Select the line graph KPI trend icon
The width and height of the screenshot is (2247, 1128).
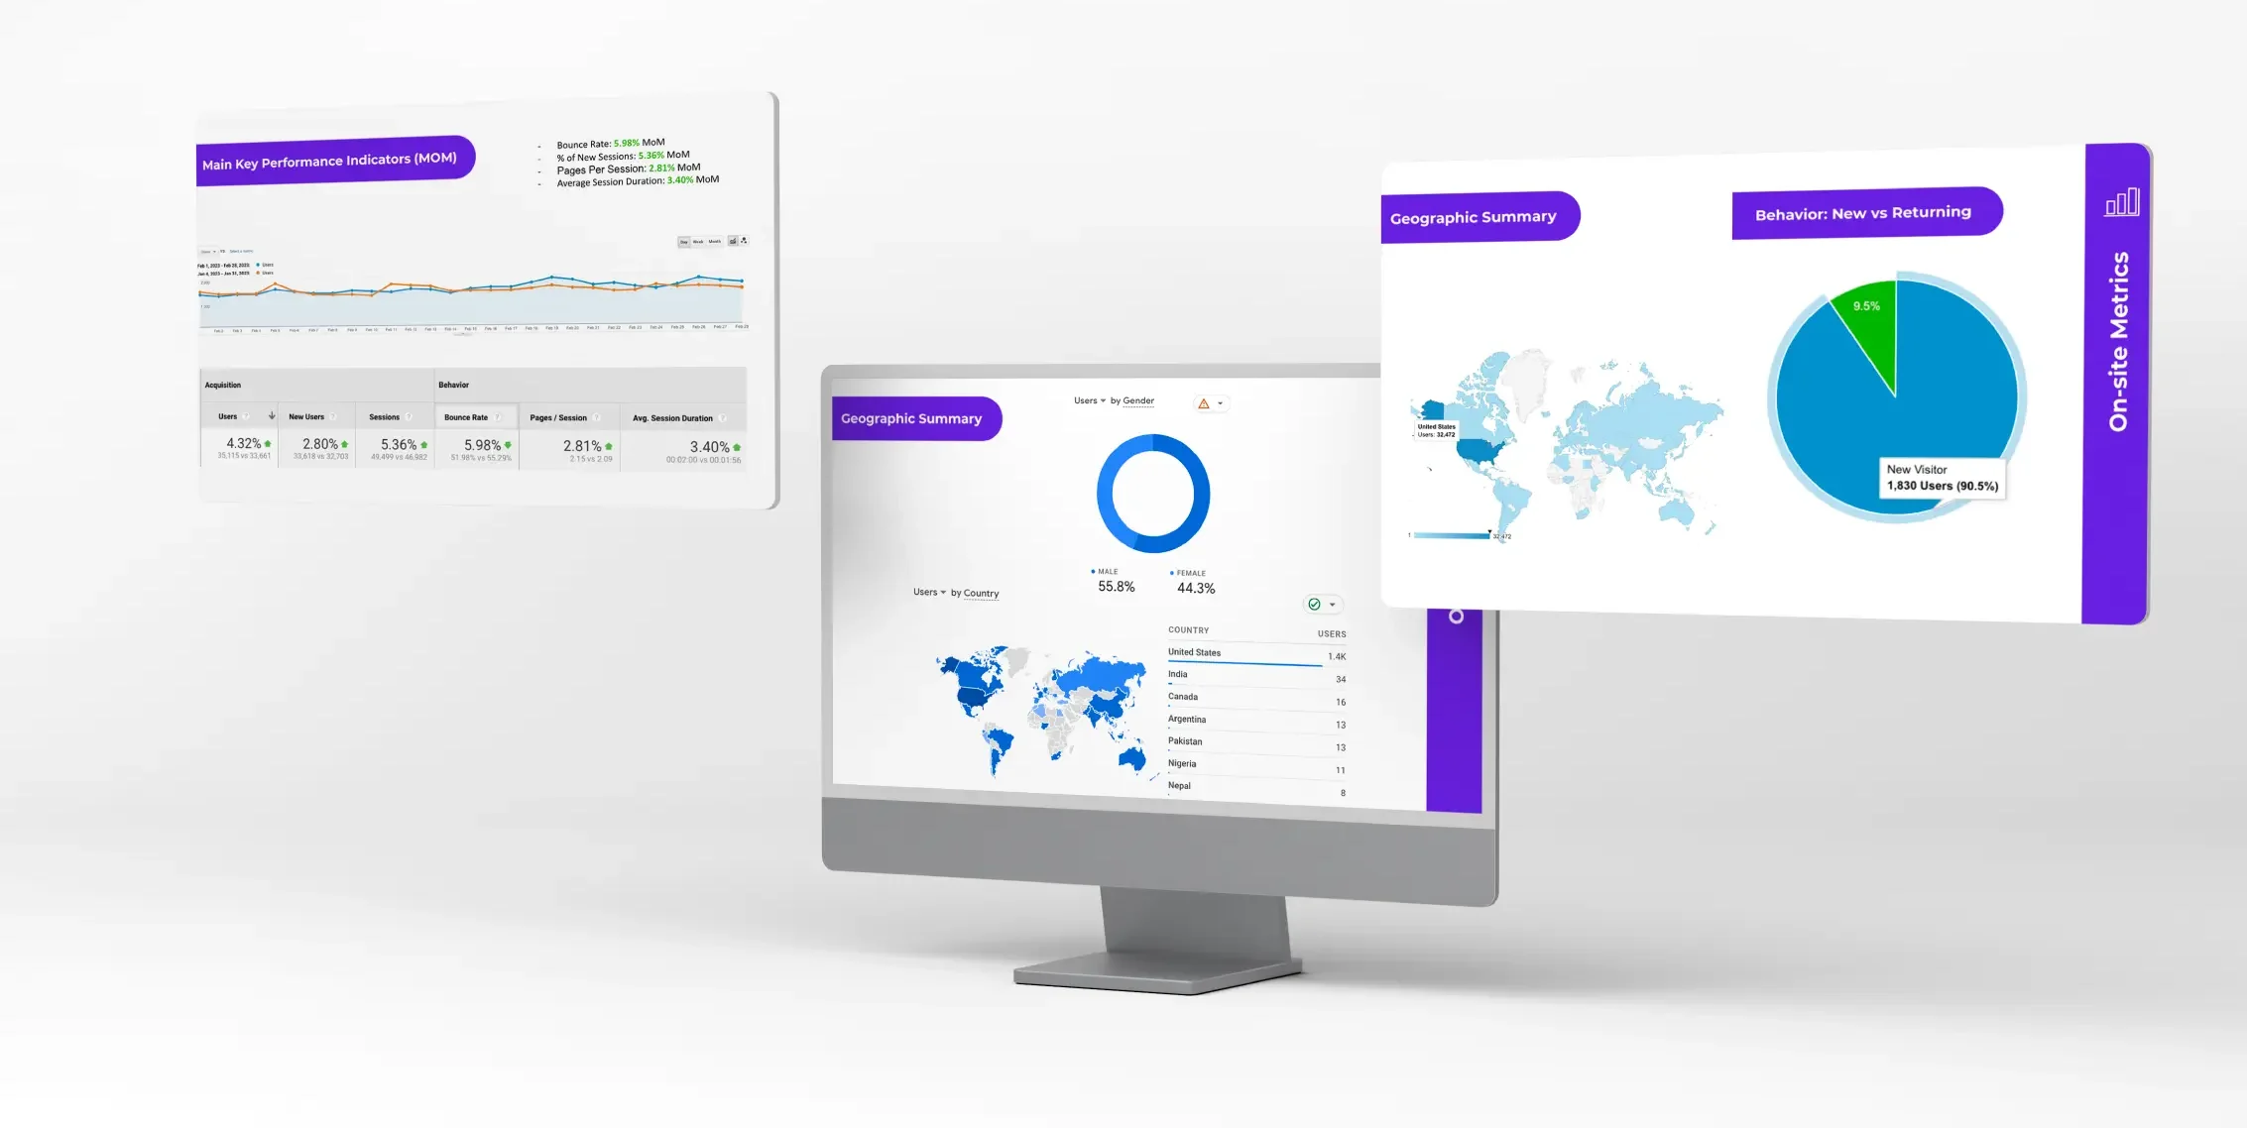732,240
